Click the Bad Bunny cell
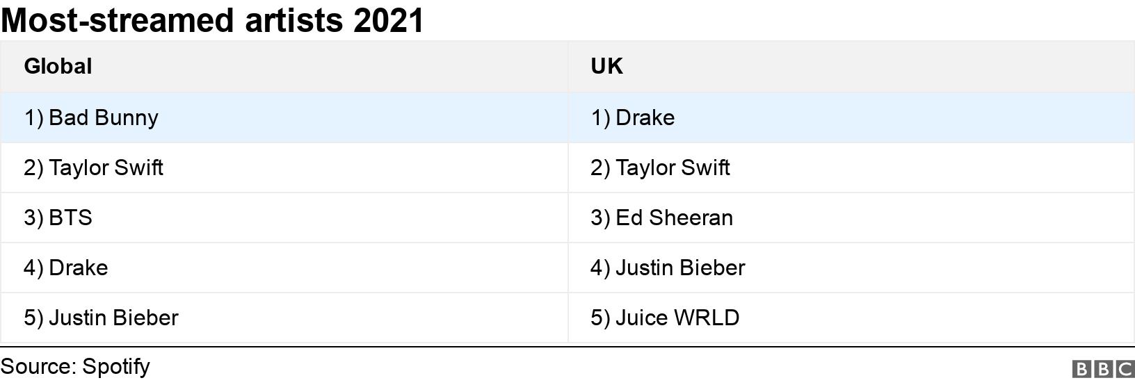Screen dimensions: 1135x385 [91, 117]
